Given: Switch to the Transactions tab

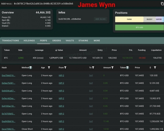Looking at the screenshot, I should [10, 41].
